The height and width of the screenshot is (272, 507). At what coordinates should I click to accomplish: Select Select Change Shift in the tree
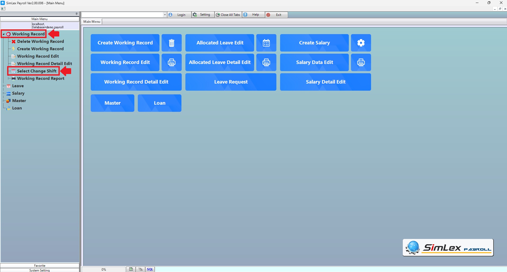[37, 71]
